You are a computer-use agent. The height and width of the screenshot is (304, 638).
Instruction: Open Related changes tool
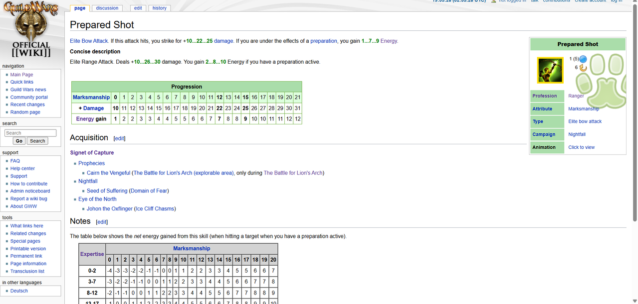coord(28,233)
